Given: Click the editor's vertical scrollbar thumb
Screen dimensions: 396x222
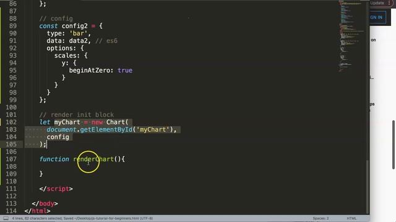Looking at the screenshot, I should (368, 186).
